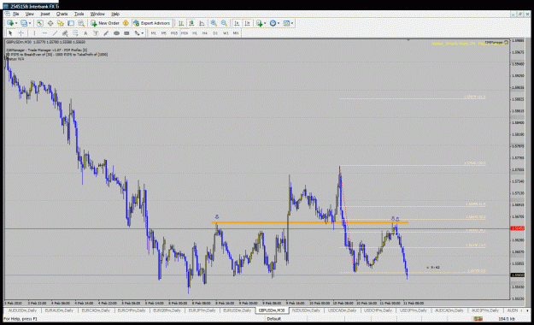Expand the Arrows tool dropdown arrow
Image resolution: width=534 pixels, height=325 pixels.
[142, 33]
